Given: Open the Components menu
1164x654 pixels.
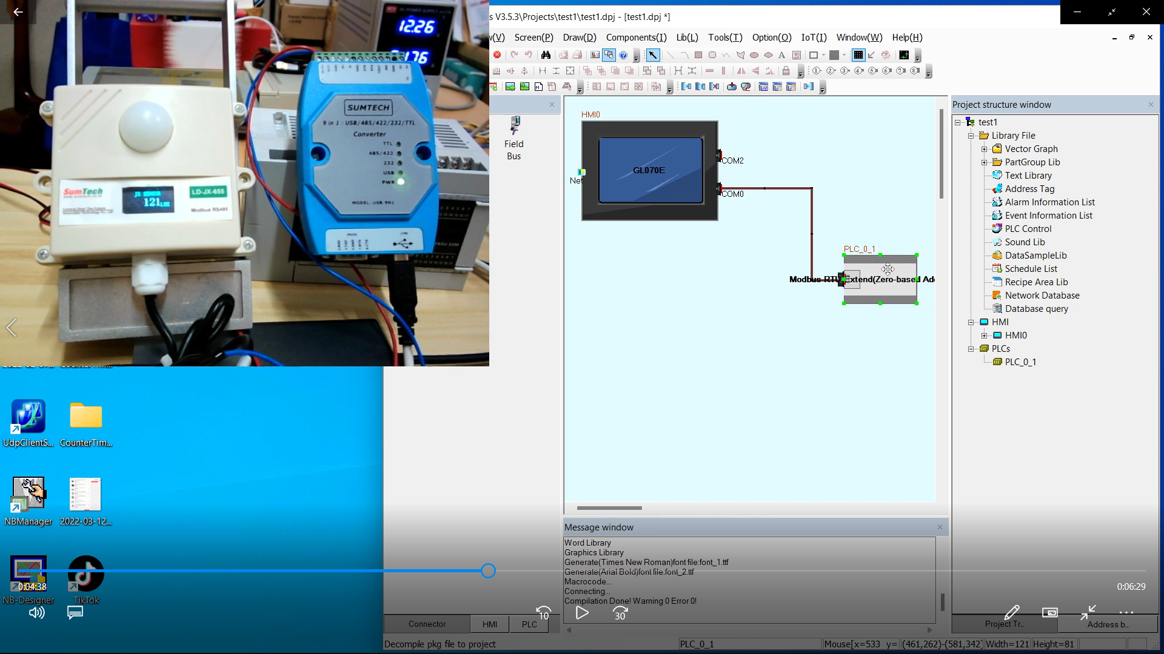Looking at the screenshot, I should 636,38.
